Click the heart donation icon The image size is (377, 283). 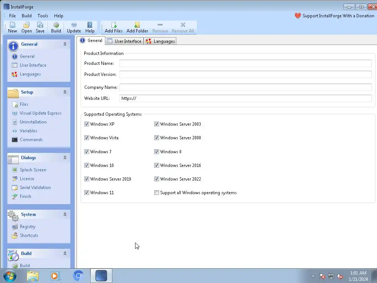[297, 15]
